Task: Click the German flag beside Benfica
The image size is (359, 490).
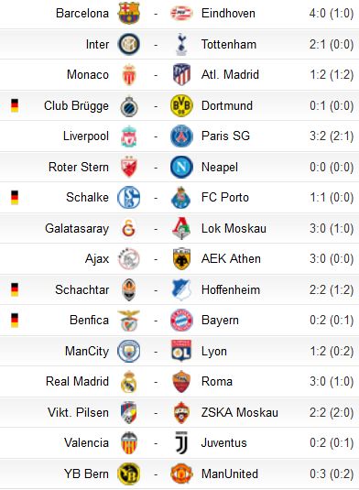Action: (15, 321)
